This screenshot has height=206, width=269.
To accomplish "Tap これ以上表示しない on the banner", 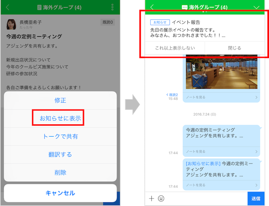I will [x=175, y=48].
